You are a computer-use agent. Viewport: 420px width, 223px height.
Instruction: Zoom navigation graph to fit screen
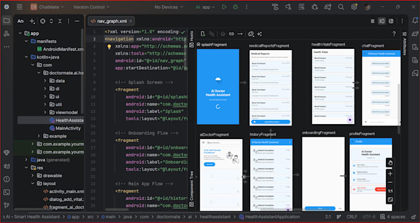tap(390, 200)
